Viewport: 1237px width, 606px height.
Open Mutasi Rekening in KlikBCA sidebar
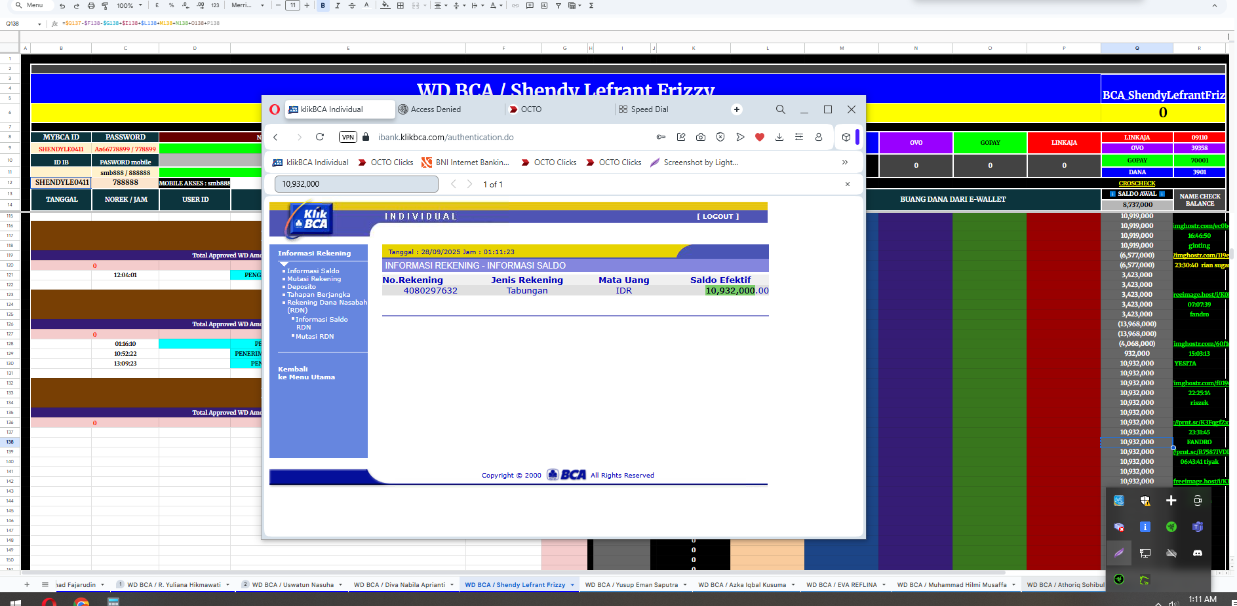click(313, 278)
